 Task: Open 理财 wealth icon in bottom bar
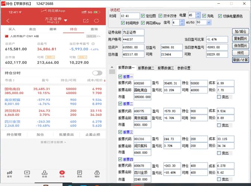(97, 174)
